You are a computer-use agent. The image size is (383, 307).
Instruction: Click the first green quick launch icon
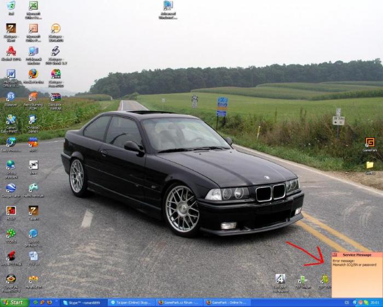[36, 303]
